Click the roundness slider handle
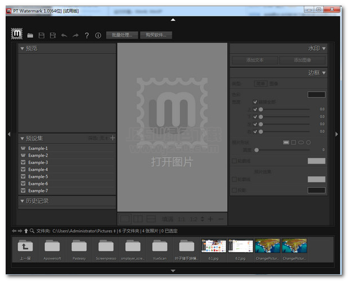348x281 pixels. (257, 150)
